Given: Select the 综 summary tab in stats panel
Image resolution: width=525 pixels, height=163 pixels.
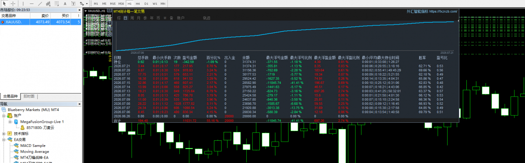Looking at the screenshot, I should coord(119,18).
